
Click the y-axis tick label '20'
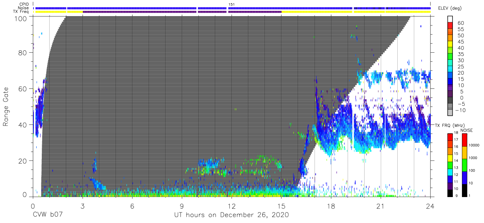[23, 161]
